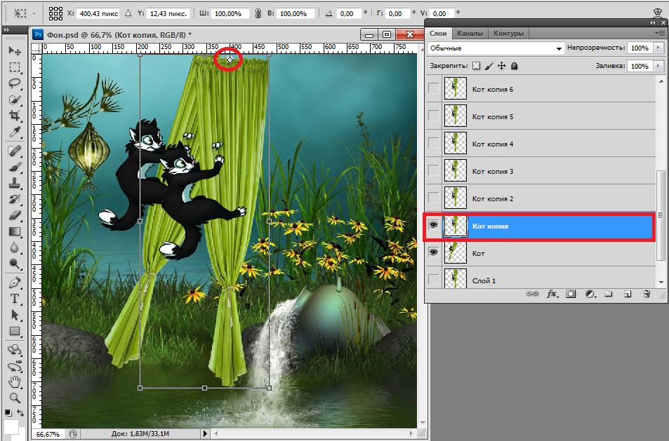Select the Move tool
The image size is (669, 441).
(x=15, y=50)
